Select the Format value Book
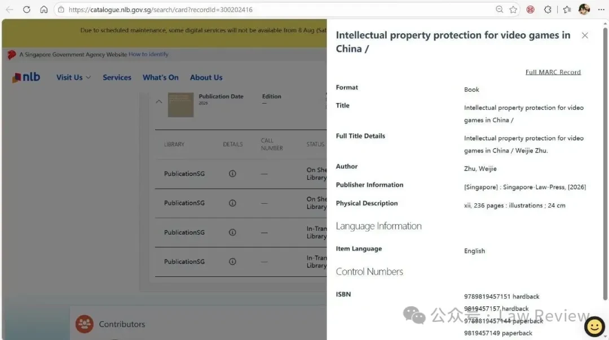The height and width of the screenshot is (340, 609). pos(471,90)
